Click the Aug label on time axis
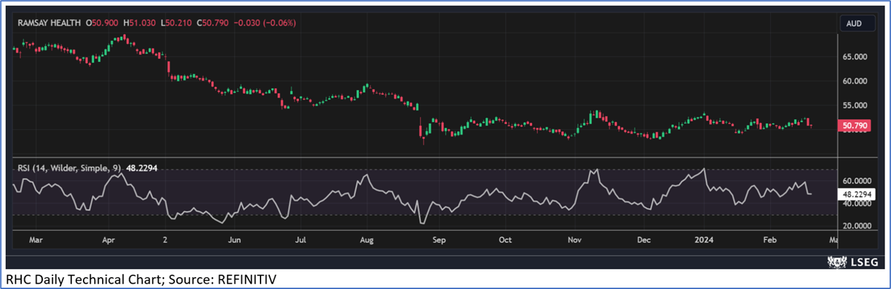The width and height of the screenshot is (891, 289). tap(367, 240)
